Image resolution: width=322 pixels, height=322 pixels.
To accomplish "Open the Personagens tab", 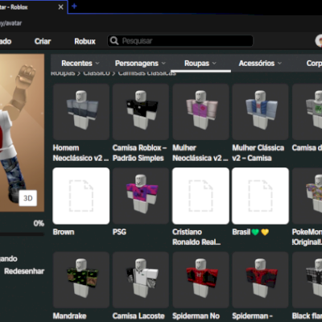I will tap(140, 64).
